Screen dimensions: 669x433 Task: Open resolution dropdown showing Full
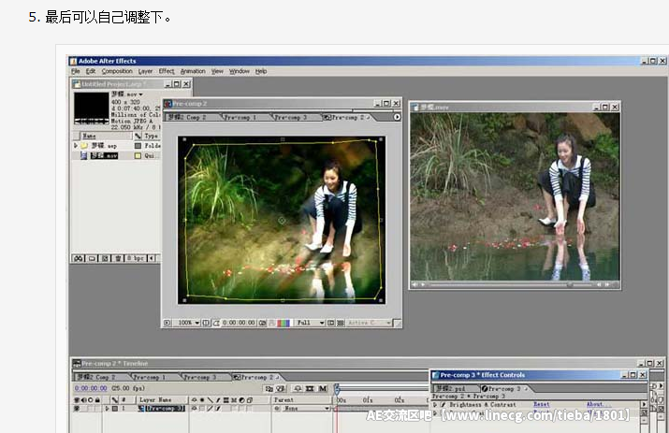click(x=310, y=323)
